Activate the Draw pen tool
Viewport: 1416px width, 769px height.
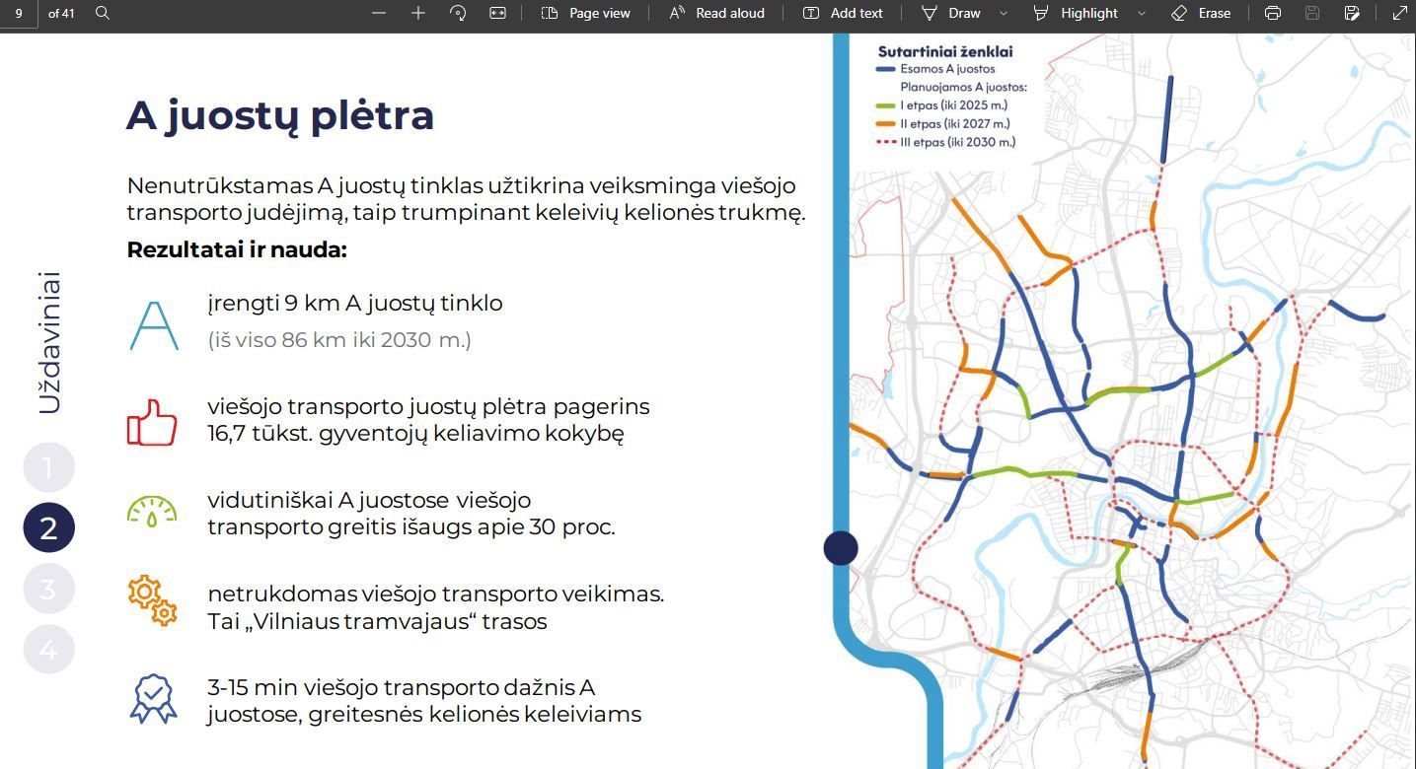point(951,13)
